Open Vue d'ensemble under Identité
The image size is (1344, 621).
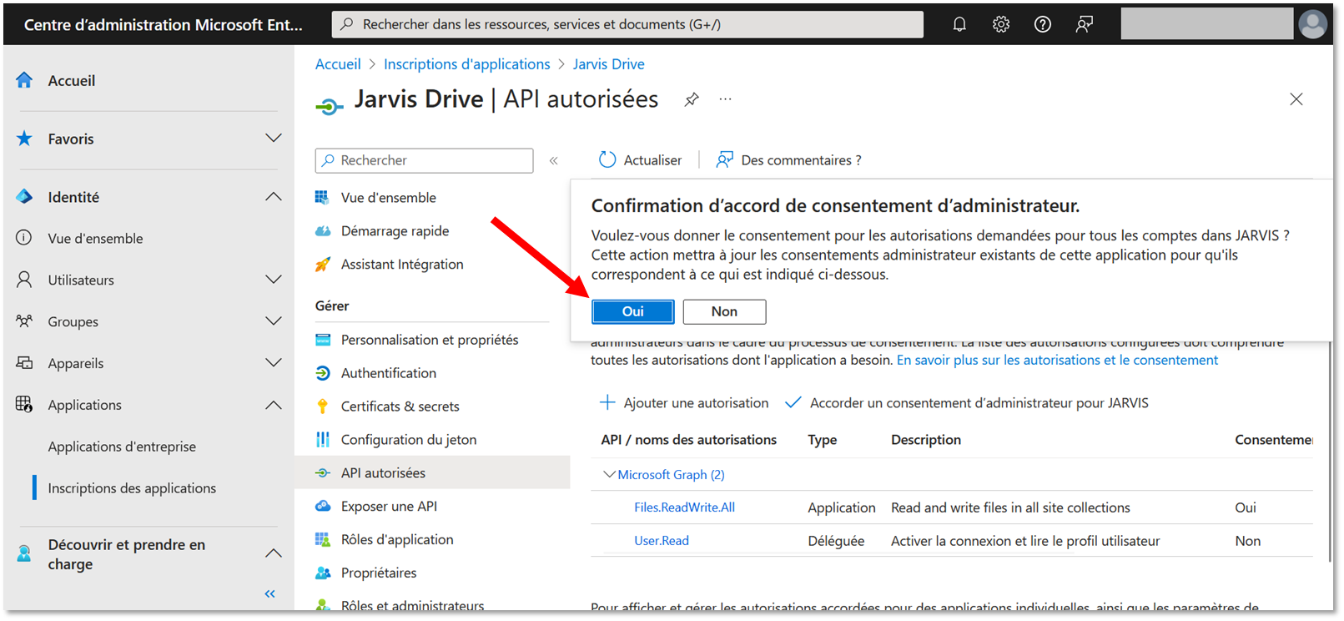point(95,239)
